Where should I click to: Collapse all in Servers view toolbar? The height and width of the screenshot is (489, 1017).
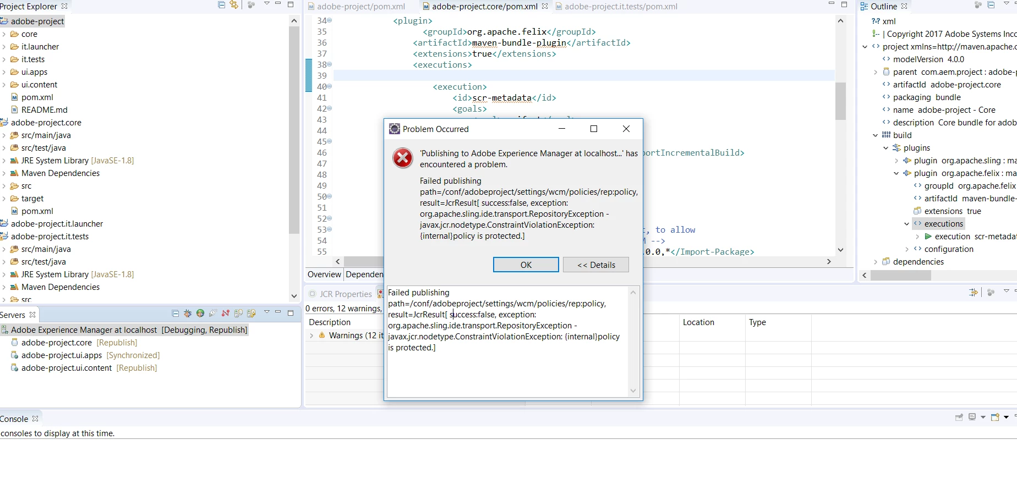[x=176, y=314]
